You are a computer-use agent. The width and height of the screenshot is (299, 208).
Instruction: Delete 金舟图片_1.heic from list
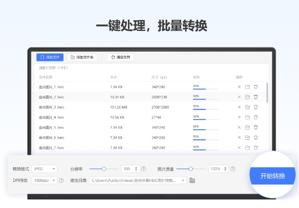[x=256, y=87]
